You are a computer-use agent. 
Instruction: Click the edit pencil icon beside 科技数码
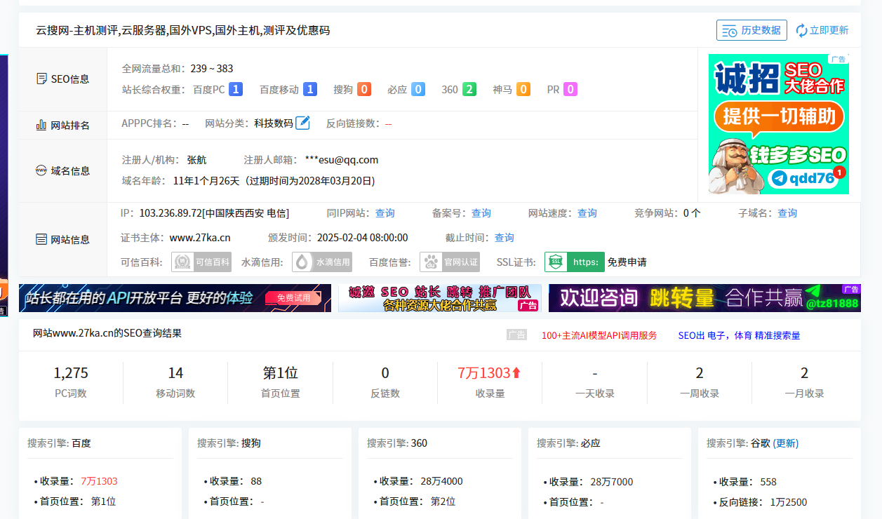(302, 123)
